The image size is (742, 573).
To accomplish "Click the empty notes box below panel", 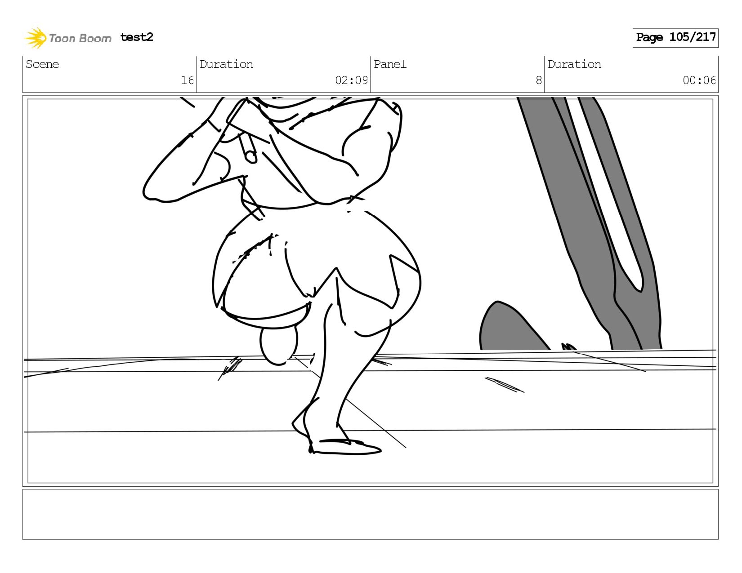I will point(371,514).
